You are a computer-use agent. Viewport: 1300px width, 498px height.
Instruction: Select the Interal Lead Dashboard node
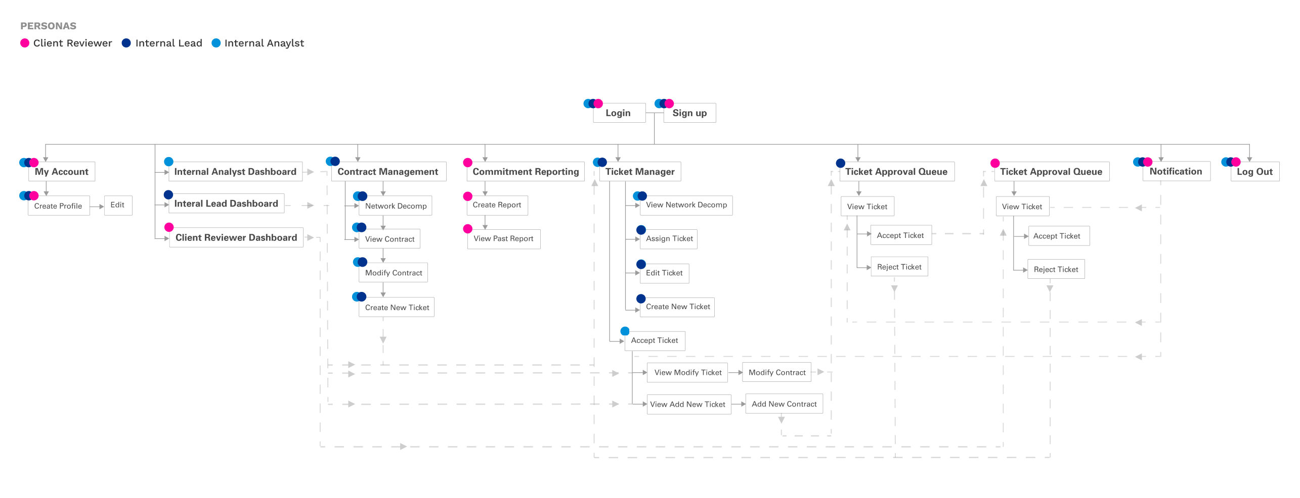(x=226, y=203)
